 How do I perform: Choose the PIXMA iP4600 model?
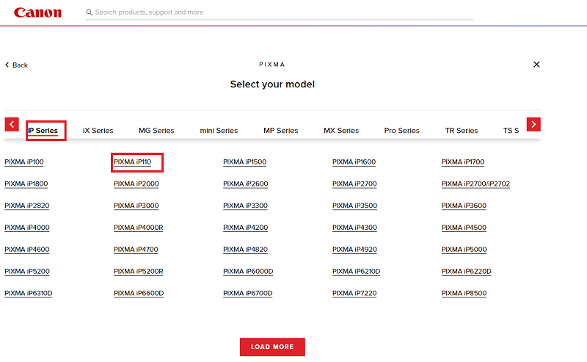27,249
